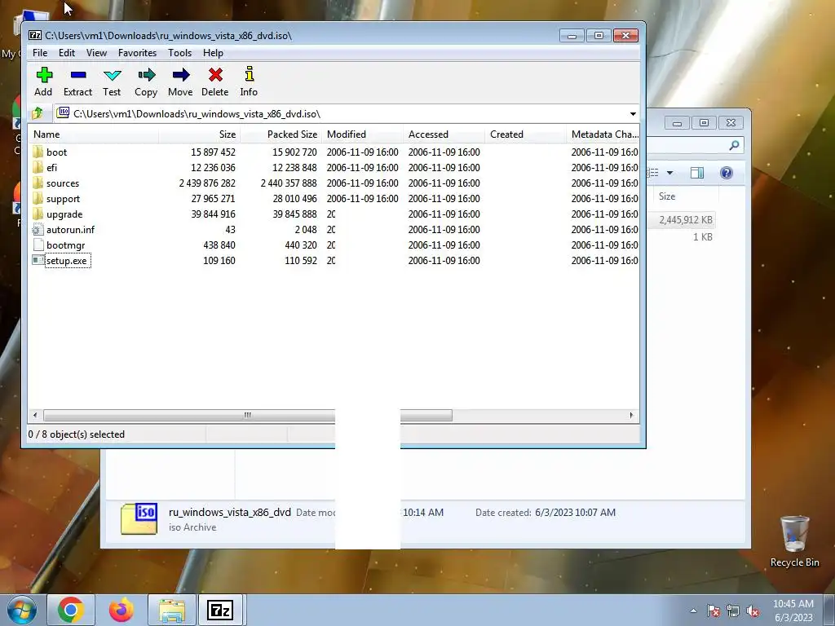Sort by Accessed column header

pos(444,134)
